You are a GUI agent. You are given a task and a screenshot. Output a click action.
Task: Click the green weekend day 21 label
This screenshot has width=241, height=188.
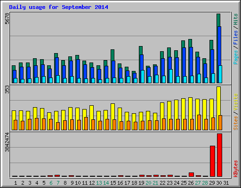155,183
